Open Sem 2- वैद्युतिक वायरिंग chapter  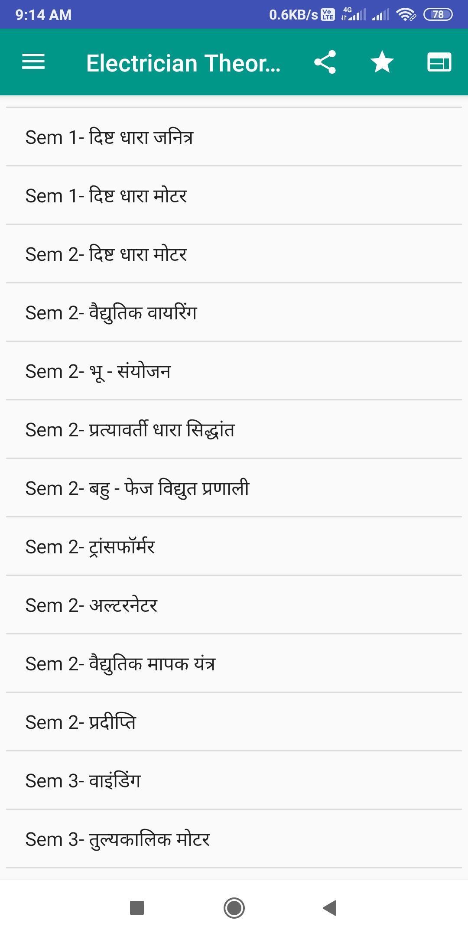(234, 313)
